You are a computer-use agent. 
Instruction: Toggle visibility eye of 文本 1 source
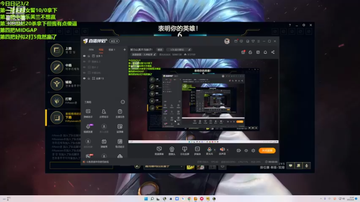click(84, 56)
